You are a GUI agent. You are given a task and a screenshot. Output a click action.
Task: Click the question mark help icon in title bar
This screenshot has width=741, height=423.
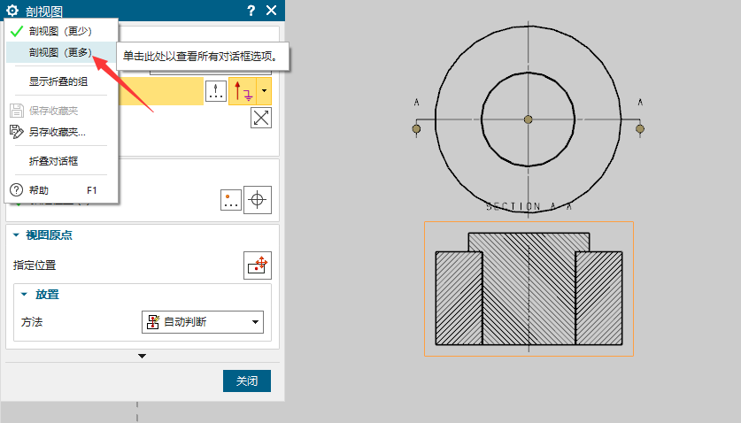point(251,11)
